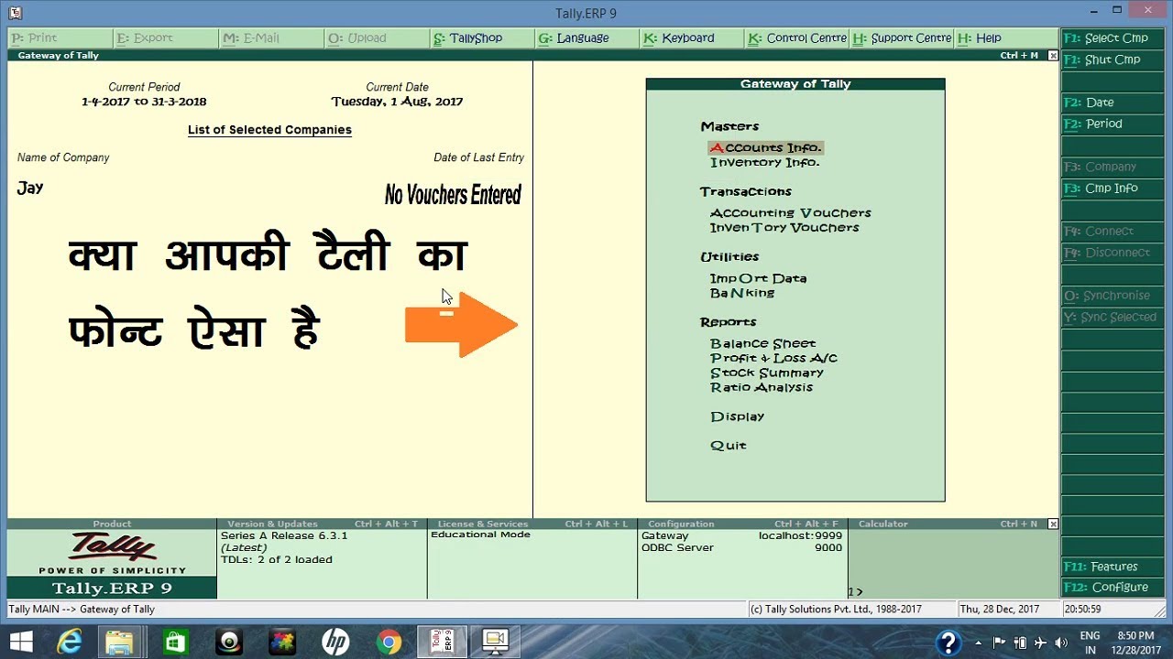Click the Tally app icon in the title bar

point(15,13)
